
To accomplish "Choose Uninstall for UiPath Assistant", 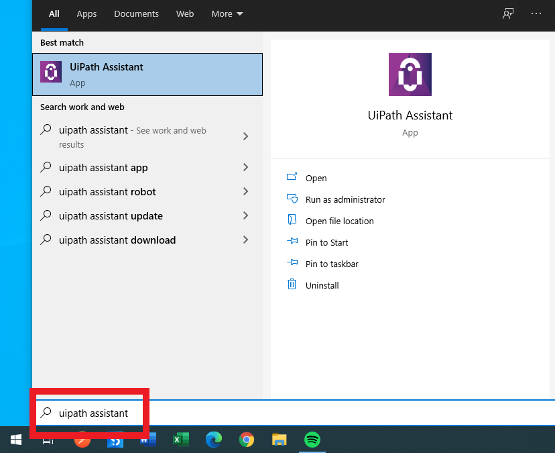I will 322,285.
